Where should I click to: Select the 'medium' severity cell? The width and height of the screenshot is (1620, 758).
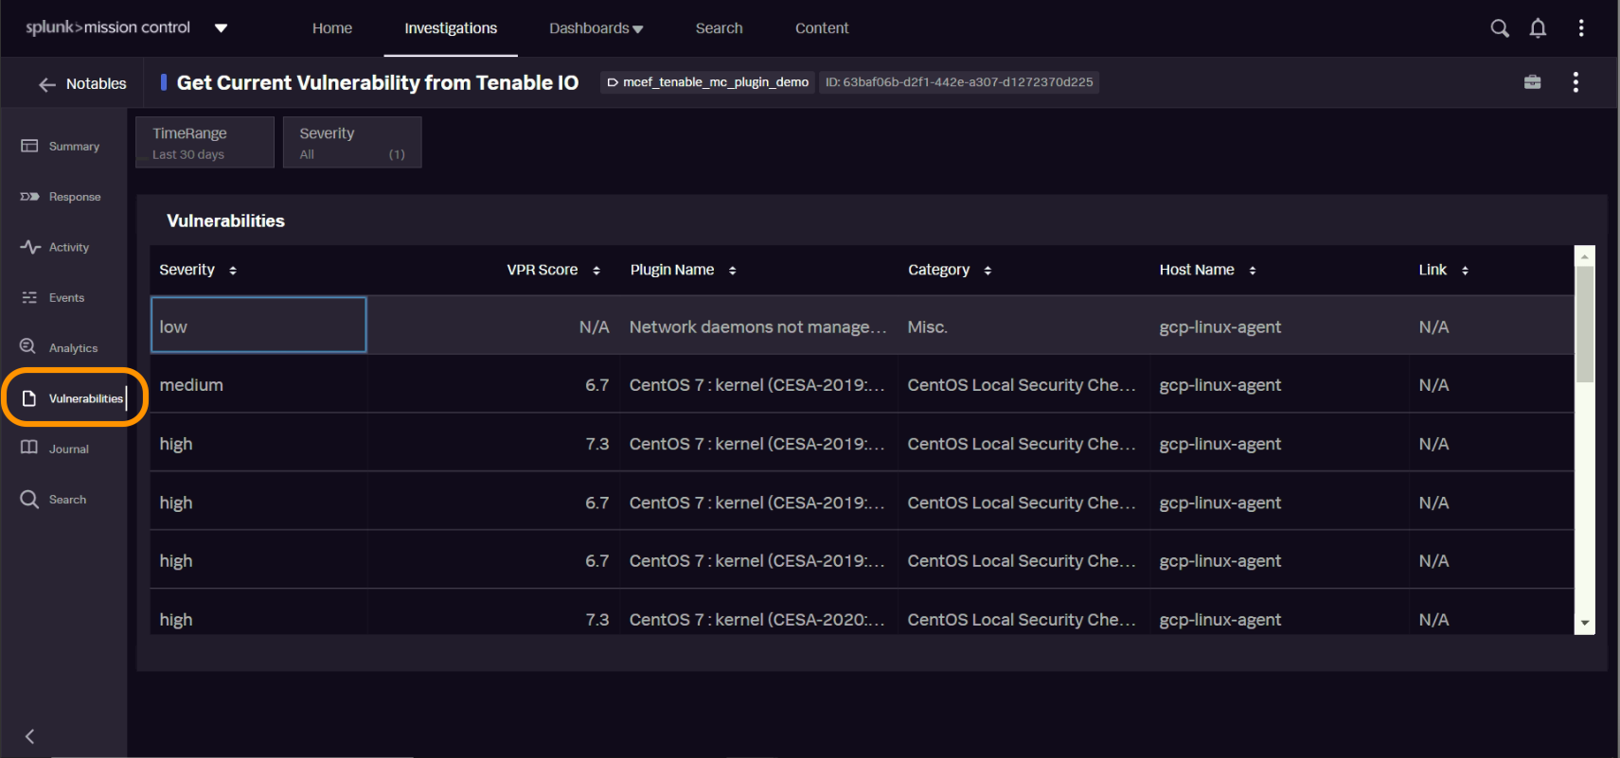258,385
